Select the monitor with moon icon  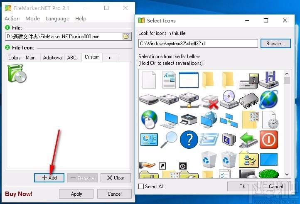pyautogui.click(x=229, y=140)
